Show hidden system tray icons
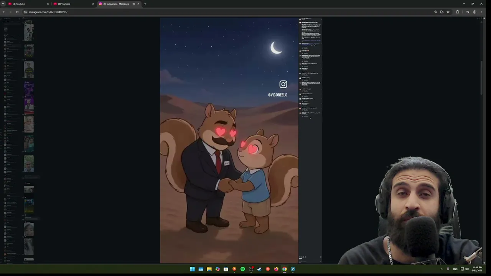 [442, 269]
